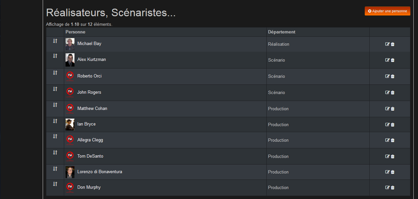Edit the Alex Kurtzman entry

click(388, 60)
